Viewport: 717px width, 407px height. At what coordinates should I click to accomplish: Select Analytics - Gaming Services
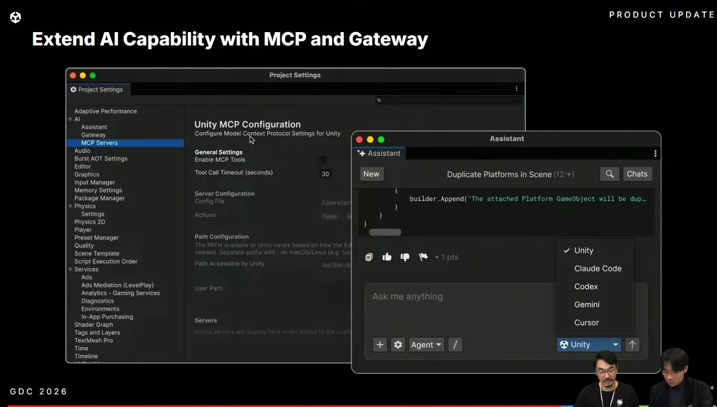[120, 293]
